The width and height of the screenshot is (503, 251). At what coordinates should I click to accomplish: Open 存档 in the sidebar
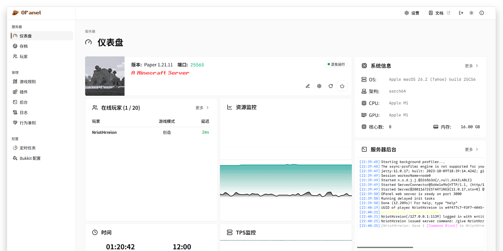[24, 46]
